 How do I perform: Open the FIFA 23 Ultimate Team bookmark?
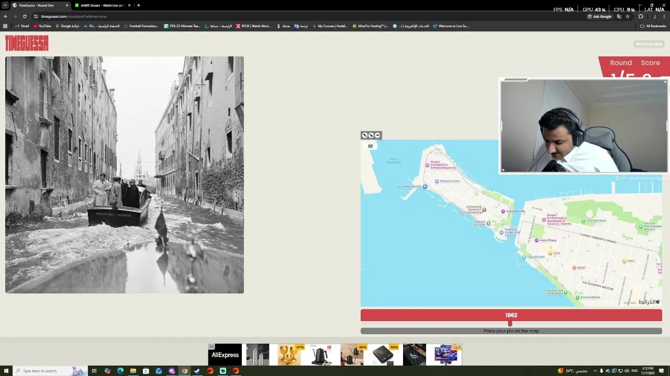click(182, 26)
